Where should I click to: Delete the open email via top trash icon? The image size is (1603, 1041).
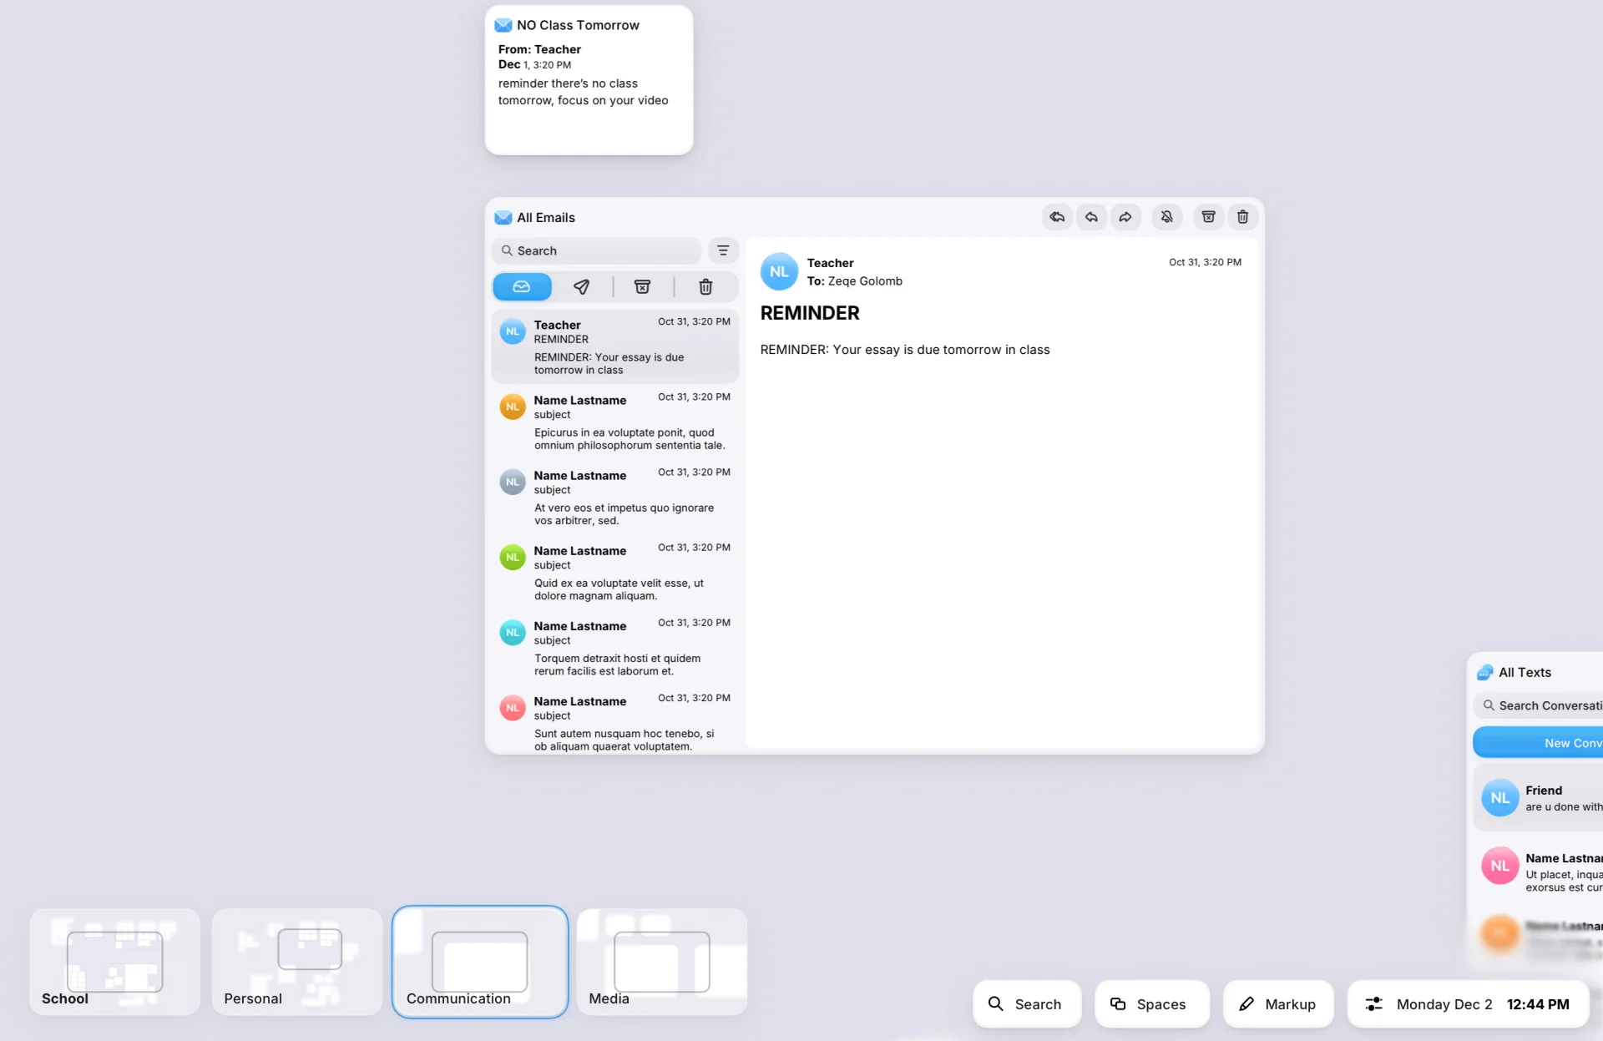point(1242,217)
